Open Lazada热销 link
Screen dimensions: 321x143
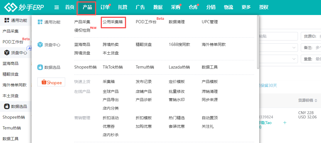pyautogui.click(x=179, y=67)
